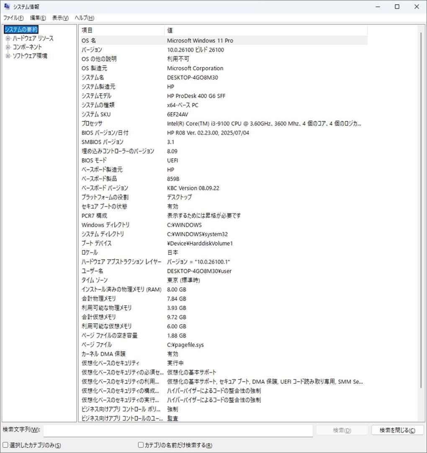This screenshot has width=427, height=453.
Task: Click the 検索を閉じる button
Action: tap(396, 430)
